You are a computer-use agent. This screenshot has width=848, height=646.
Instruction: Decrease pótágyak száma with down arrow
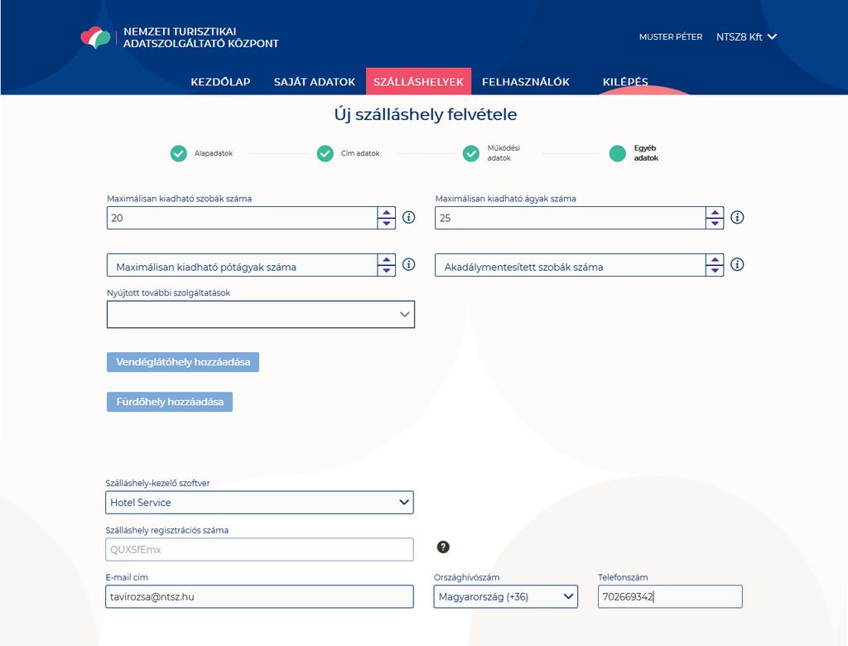coord(386,270)
